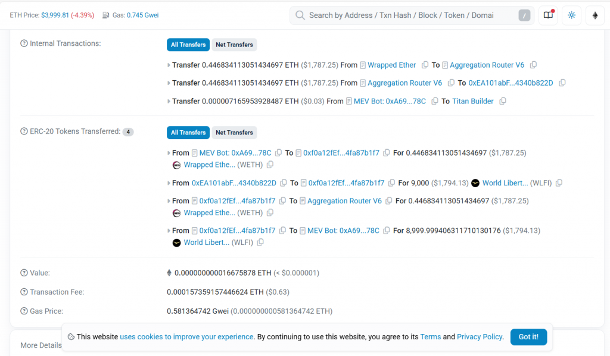Click the search by address input field
610x356 pixels.
click(412, 15)
